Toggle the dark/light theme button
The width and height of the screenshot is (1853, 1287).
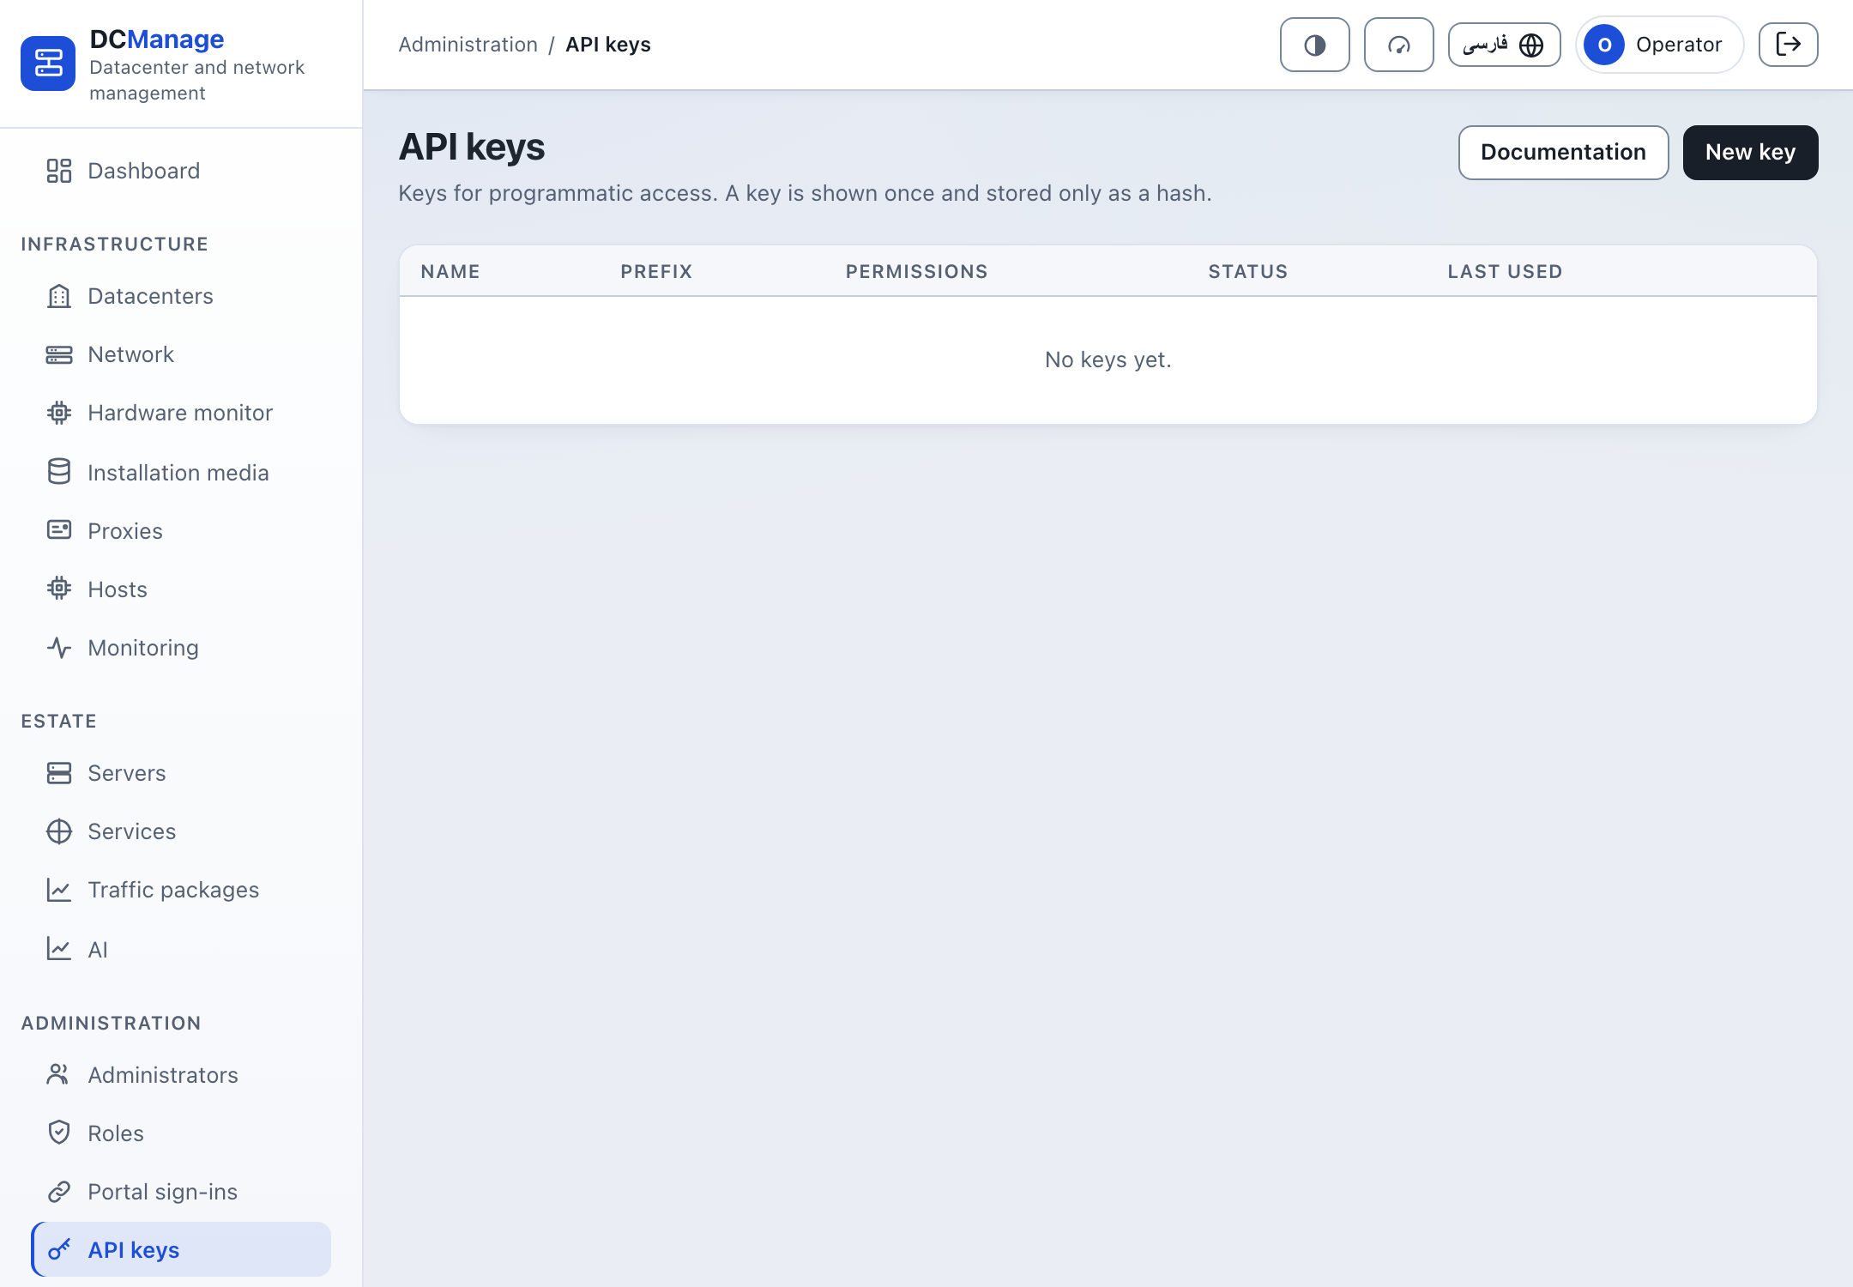pos(1314,45)
